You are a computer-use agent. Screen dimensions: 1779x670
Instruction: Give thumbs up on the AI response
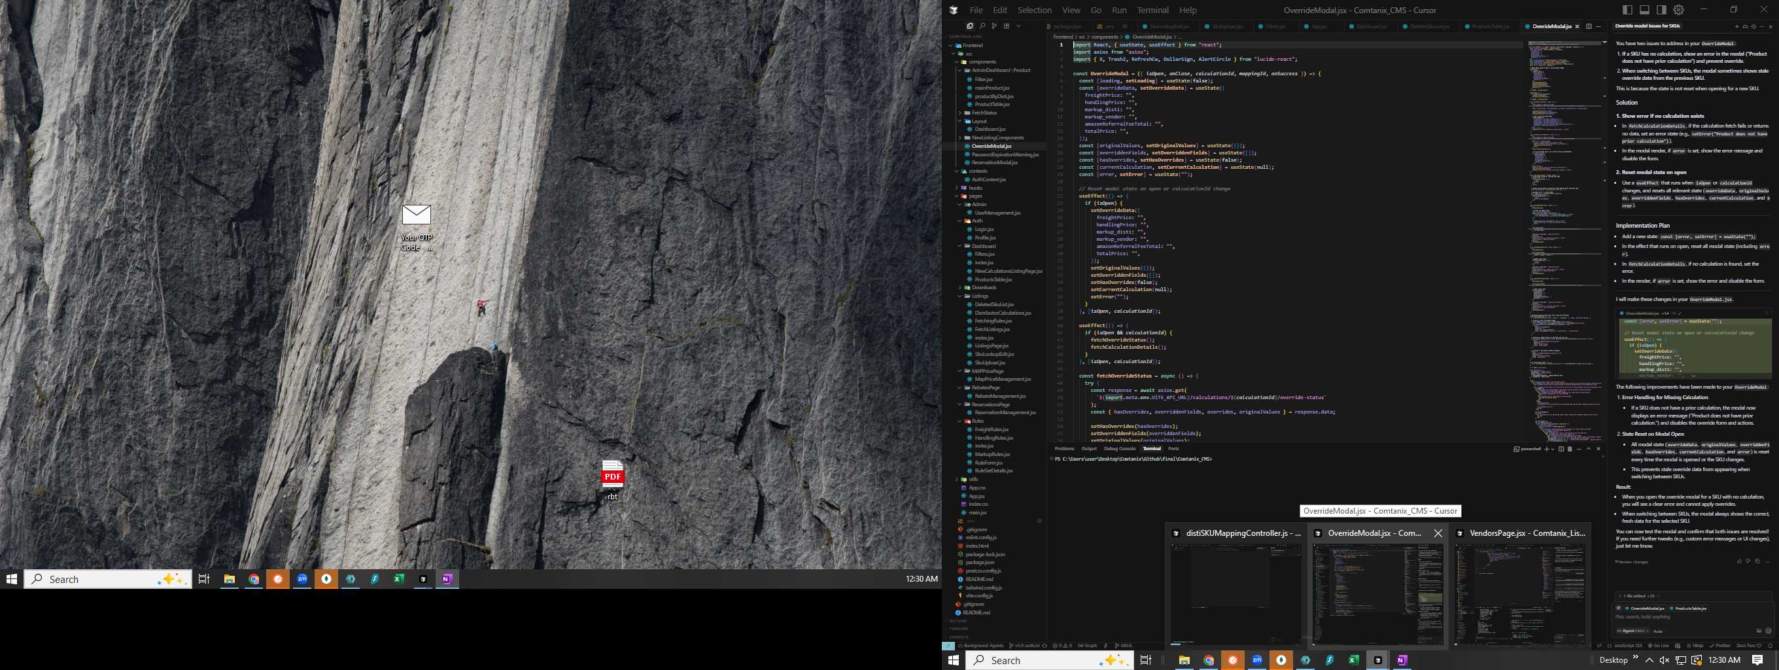1740,561
